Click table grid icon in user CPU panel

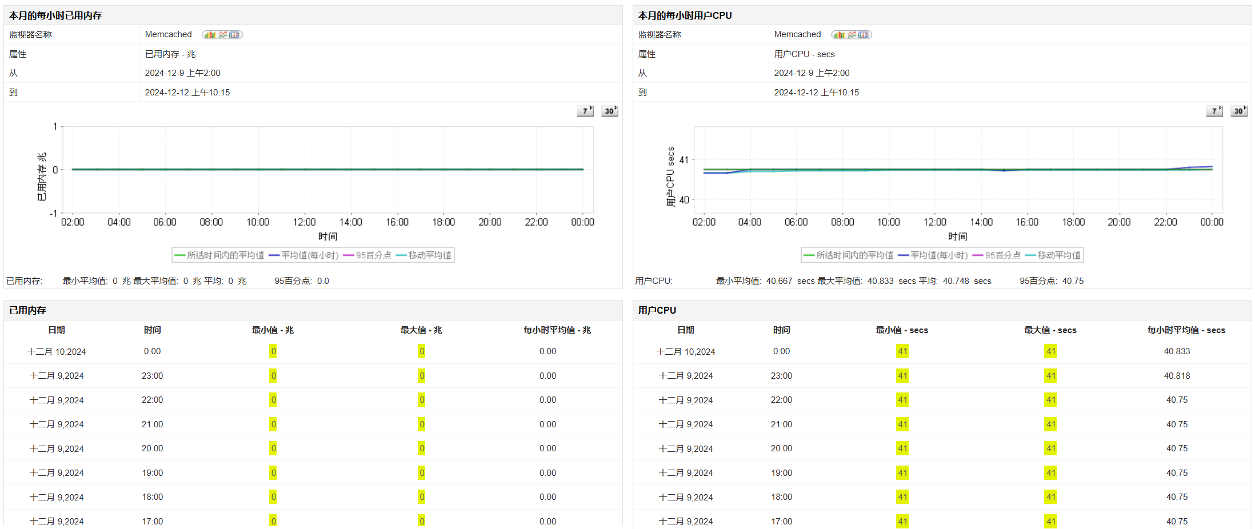pos(864,35)
